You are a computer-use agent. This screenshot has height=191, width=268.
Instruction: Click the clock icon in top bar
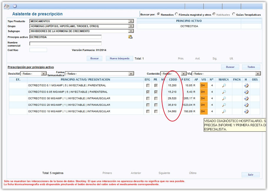pyautogui.click(x=15, y=6)
